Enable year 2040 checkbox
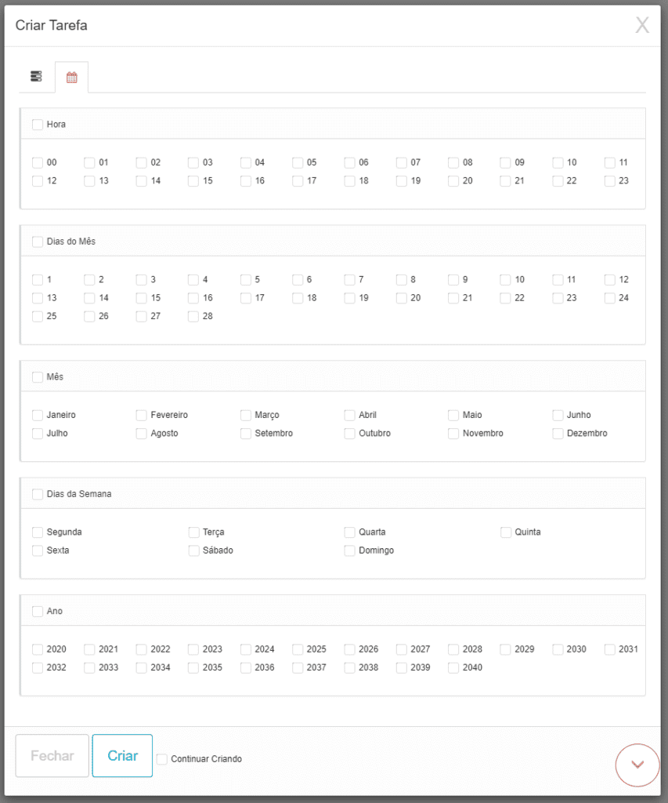This screenshot has height=803, width=668. coord(453,668)
